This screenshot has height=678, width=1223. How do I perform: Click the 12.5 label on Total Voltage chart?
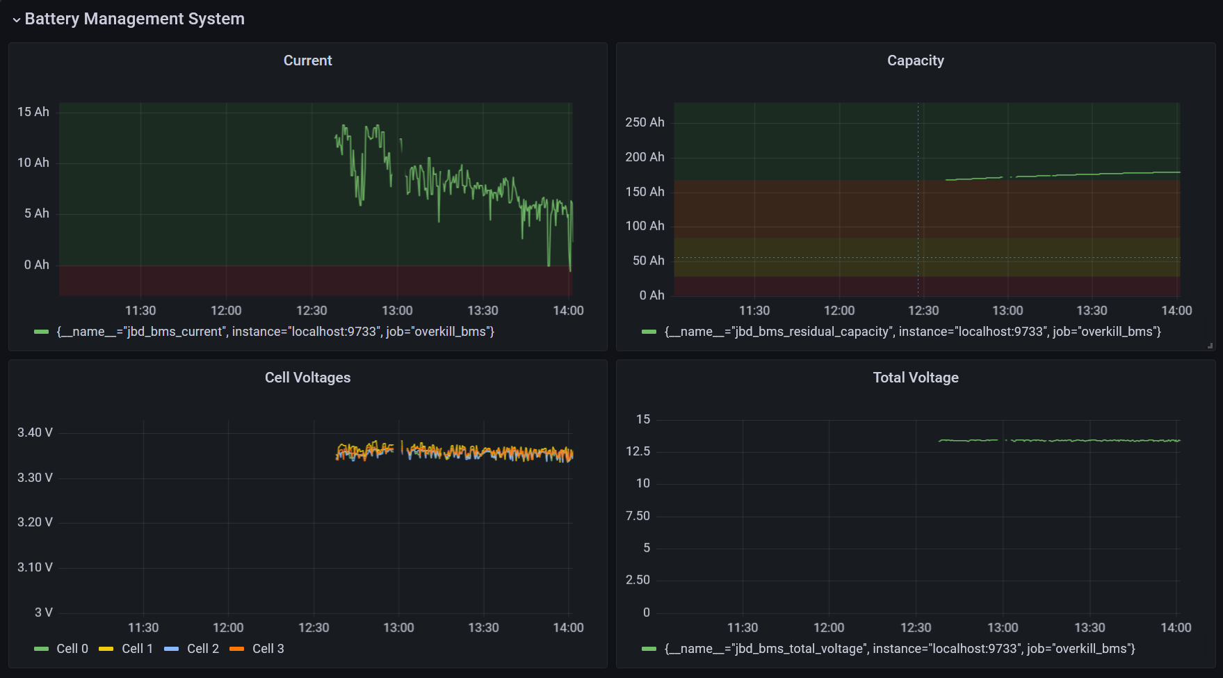pyautogui.click(x=638, y=451)
